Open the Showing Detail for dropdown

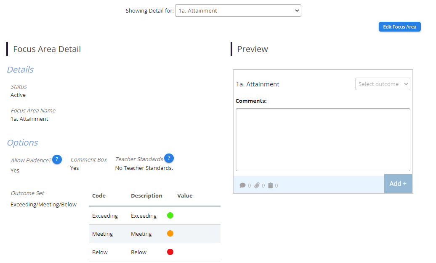pos(238,11)
